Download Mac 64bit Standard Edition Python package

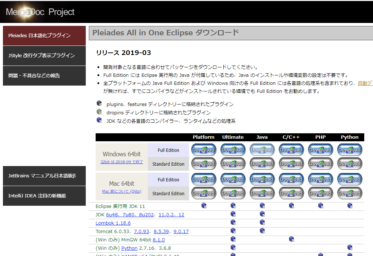tap(350, 193)
